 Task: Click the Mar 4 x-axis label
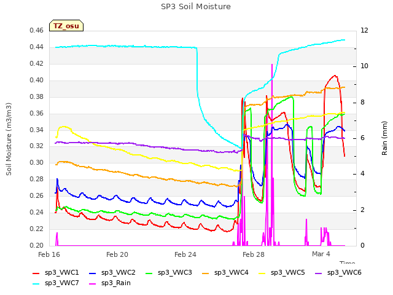pos(321,254)
